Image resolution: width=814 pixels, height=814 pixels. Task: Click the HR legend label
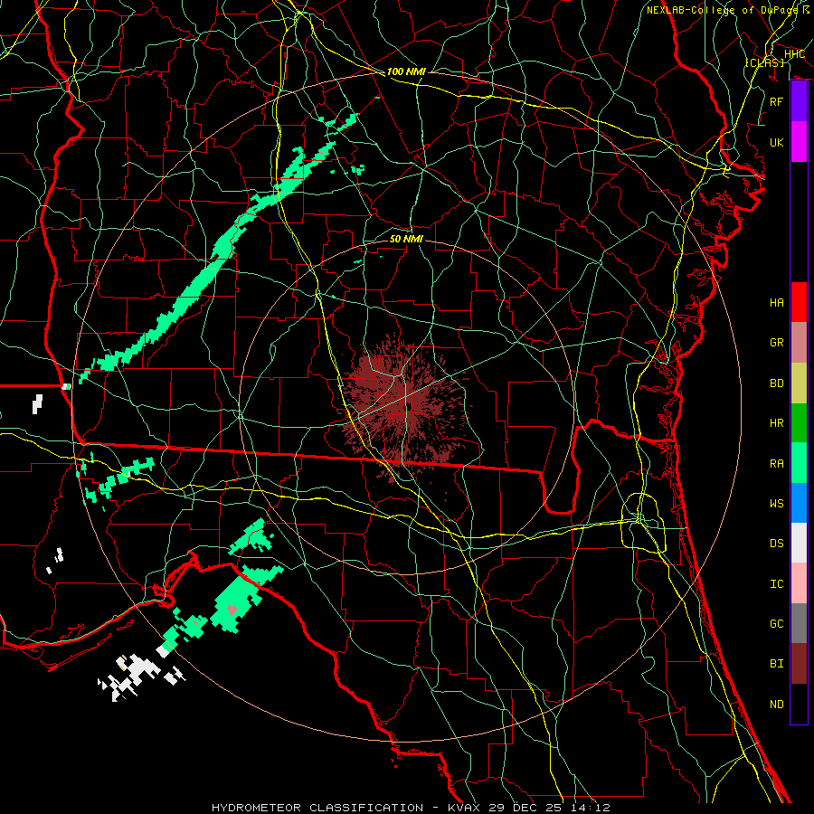[x=776, y=423]
